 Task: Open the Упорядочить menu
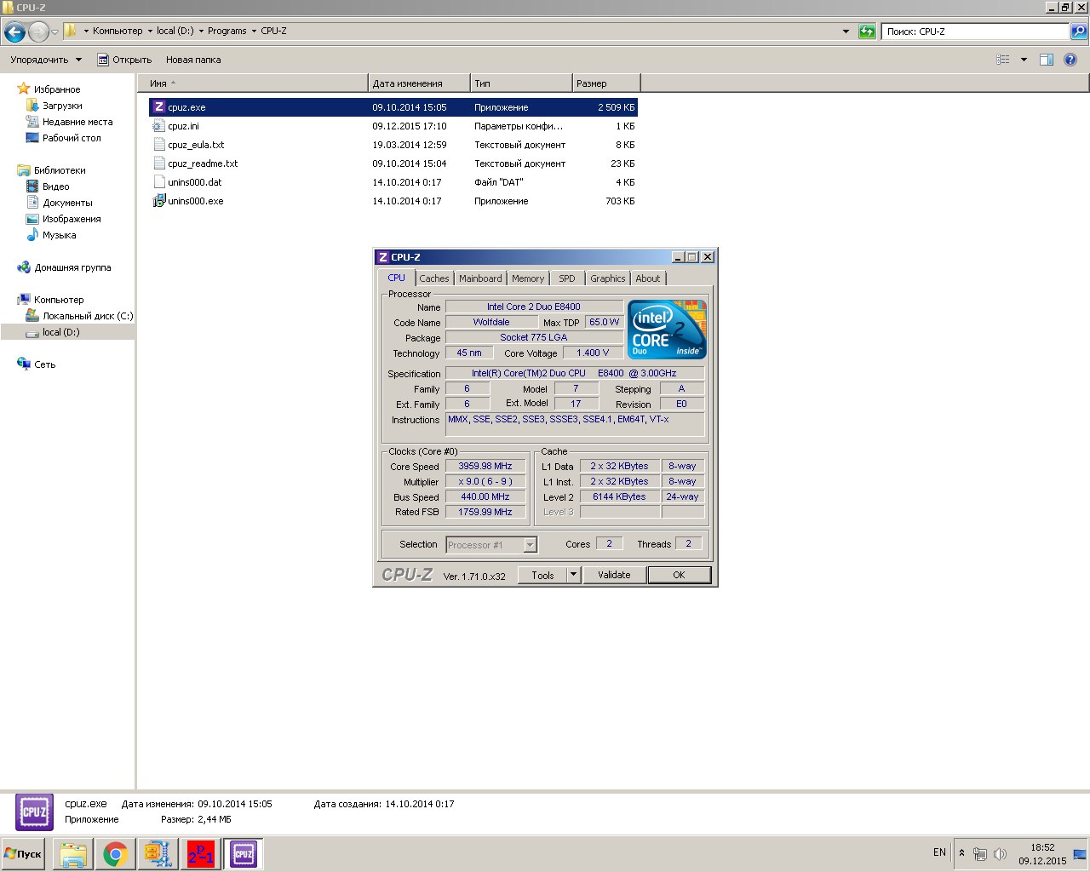(x=46, y=60)
